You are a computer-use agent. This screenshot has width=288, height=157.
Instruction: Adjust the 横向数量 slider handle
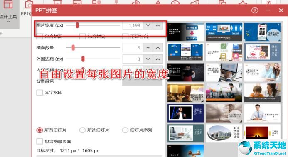pyautogui.click(x=73, y=48)
